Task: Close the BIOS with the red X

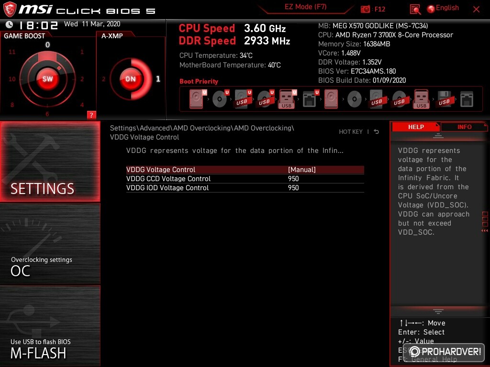Action: (476, 10)
